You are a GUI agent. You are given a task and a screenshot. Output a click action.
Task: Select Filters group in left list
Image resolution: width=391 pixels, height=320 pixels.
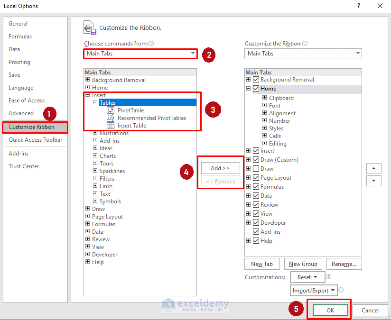[x=107, y=179]
